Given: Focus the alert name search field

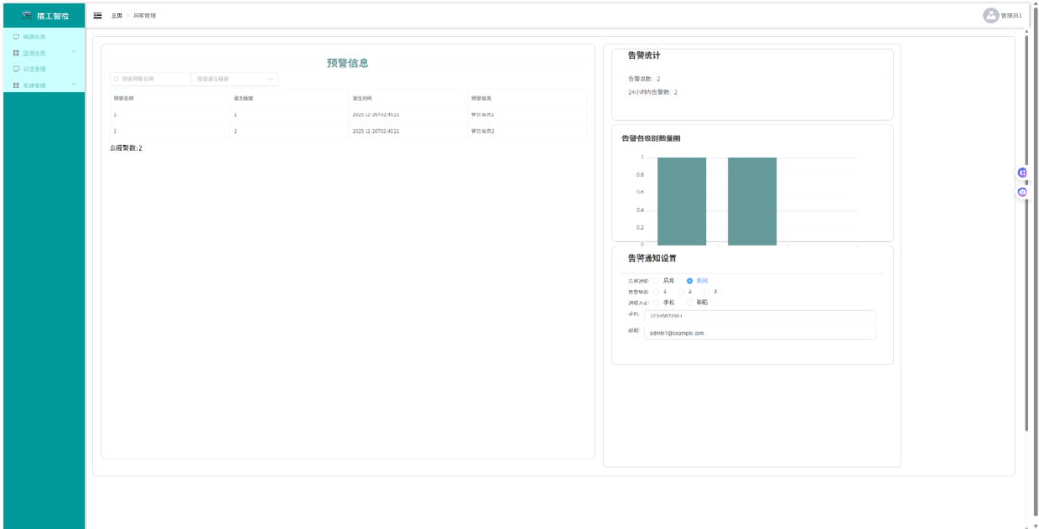Looking at the screenshot, I should 150,79.
